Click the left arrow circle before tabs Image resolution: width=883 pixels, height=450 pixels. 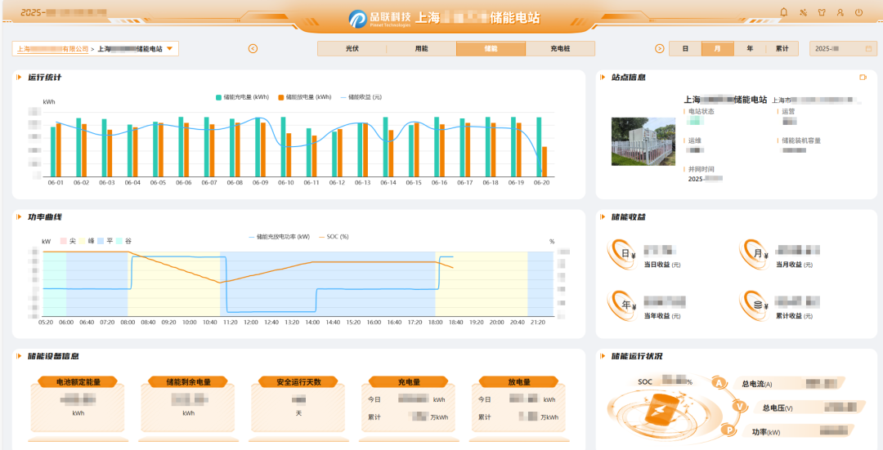(x=253, y=49)
